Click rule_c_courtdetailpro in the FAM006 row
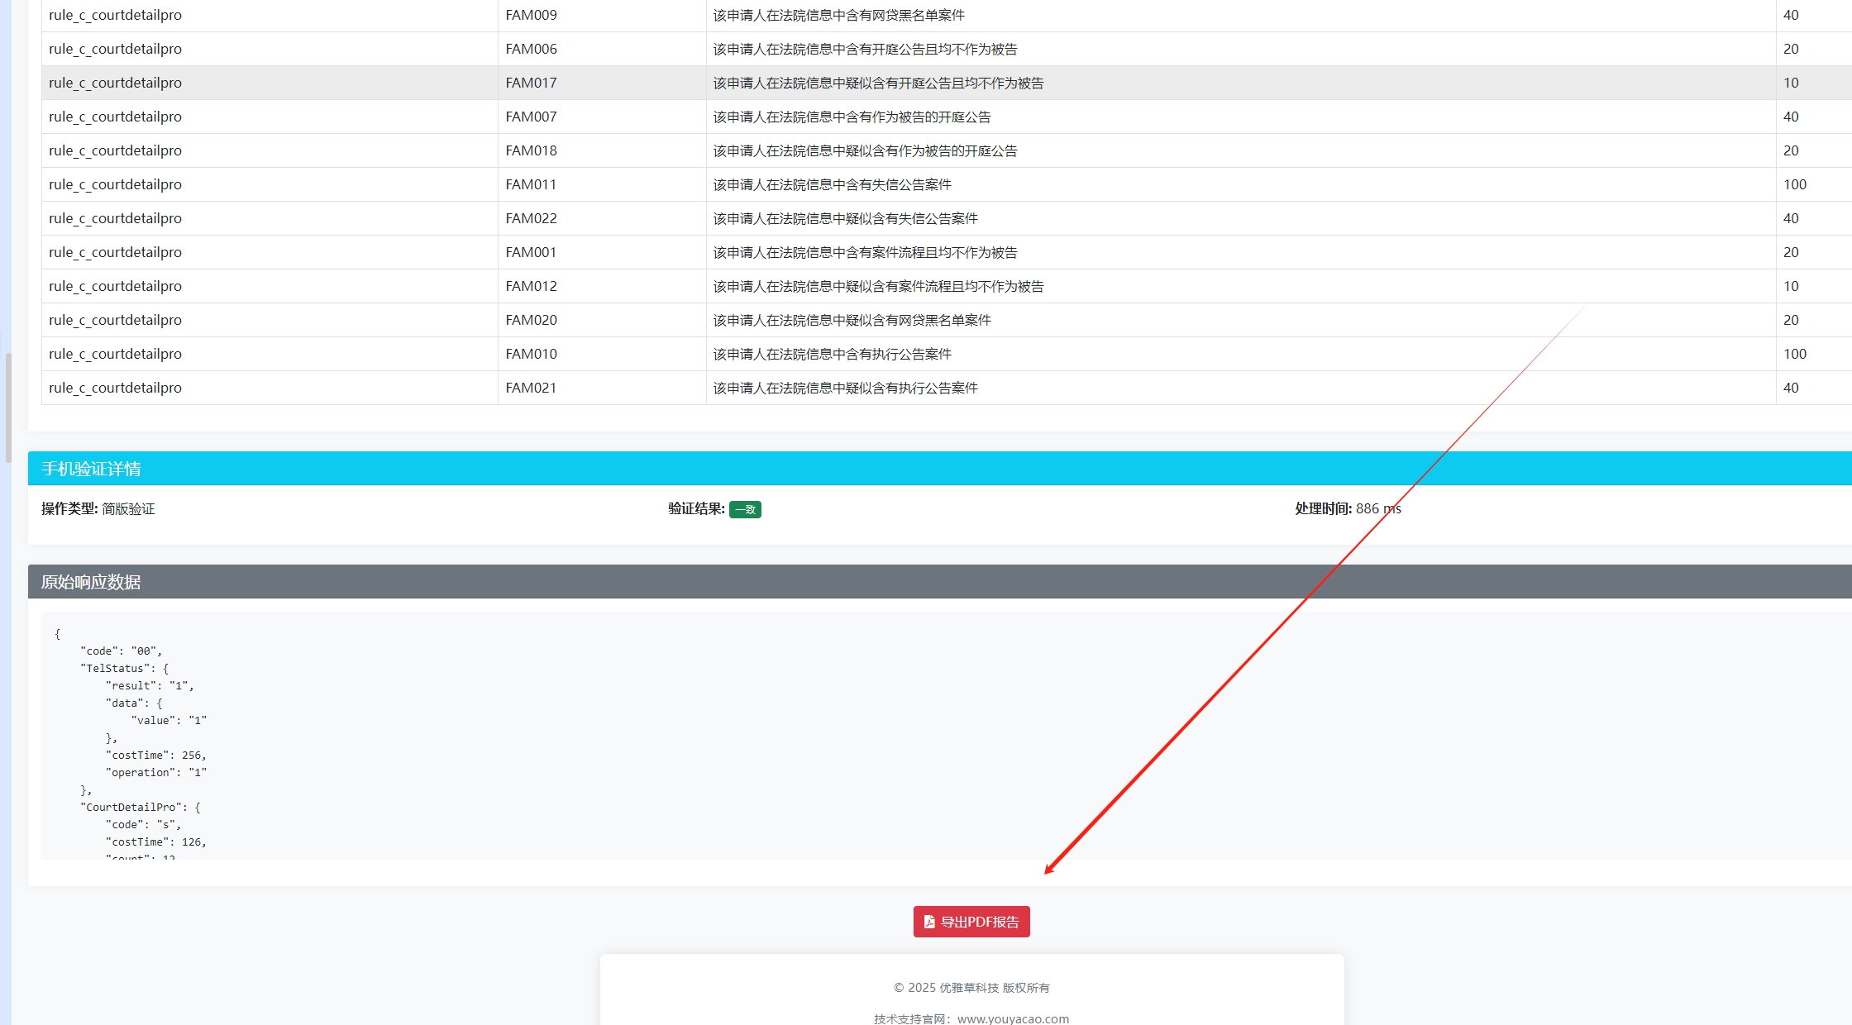This screenshot has height=1025, width=1852. [115, 49]
